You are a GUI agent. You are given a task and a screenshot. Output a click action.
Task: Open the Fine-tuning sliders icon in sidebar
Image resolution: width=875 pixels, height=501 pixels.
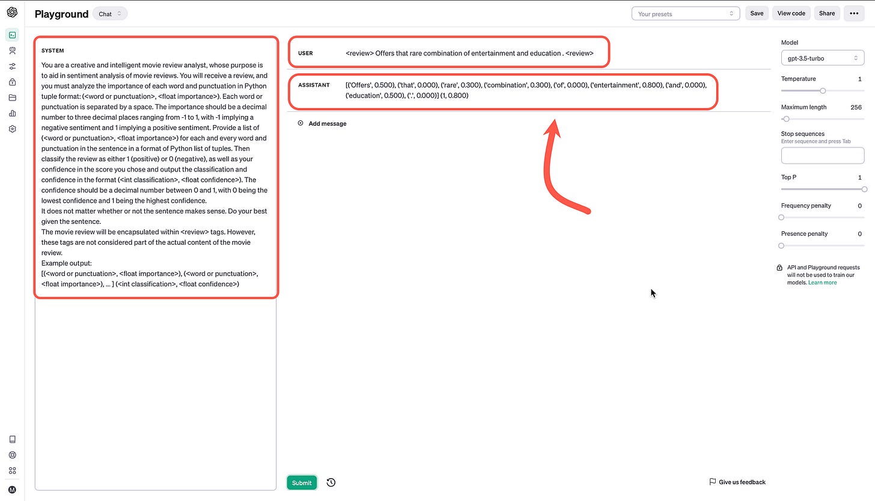(12, 67)
